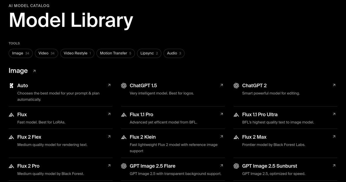
Task: Open the arrow icon next to Image heading
Action: [x=34, y=71]
